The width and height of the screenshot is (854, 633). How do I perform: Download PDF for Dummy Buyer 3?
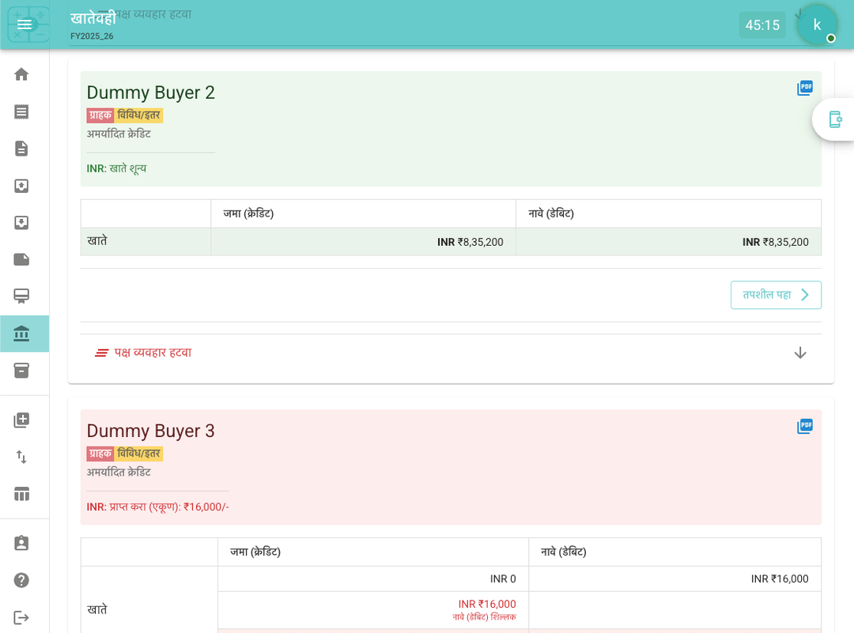pyautogui.click(x=805, y=426)
